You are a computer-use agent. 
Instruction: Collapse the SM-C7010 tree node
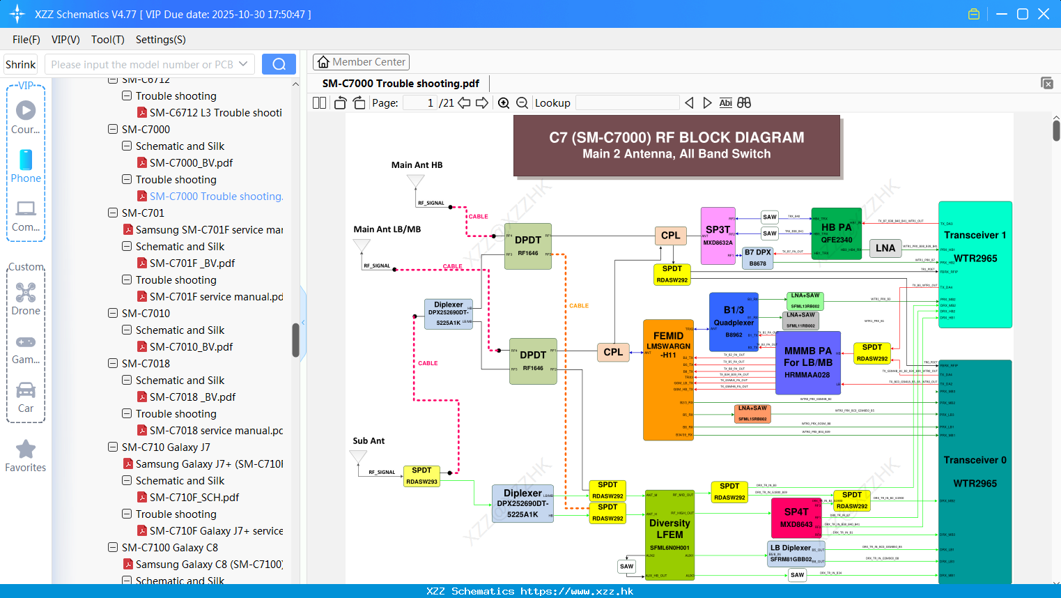[113, 313]
